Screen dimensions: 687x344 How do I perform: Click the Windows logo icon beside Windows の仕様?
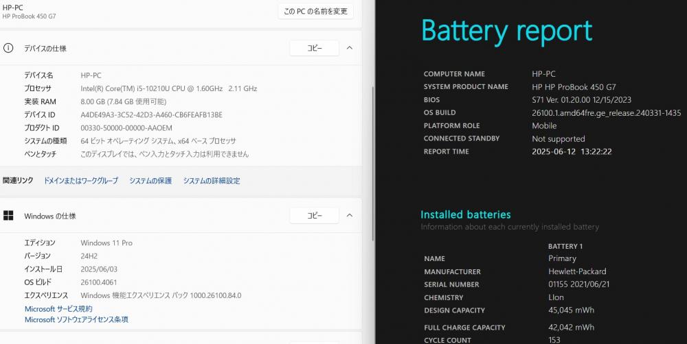[x=8, y=215]
